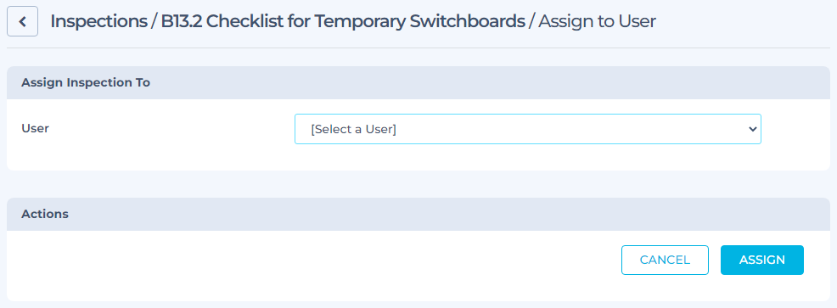Click the Actions section header
Image resolution: width=837 pixels, height=308 pixels.
(45, 214)
